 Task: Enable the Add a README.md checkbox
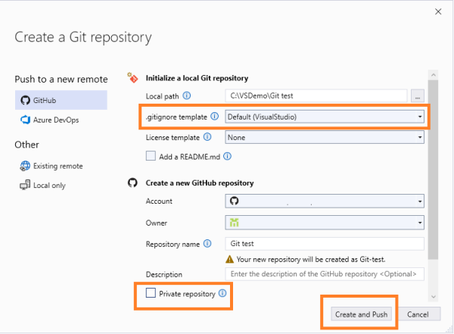151,156
